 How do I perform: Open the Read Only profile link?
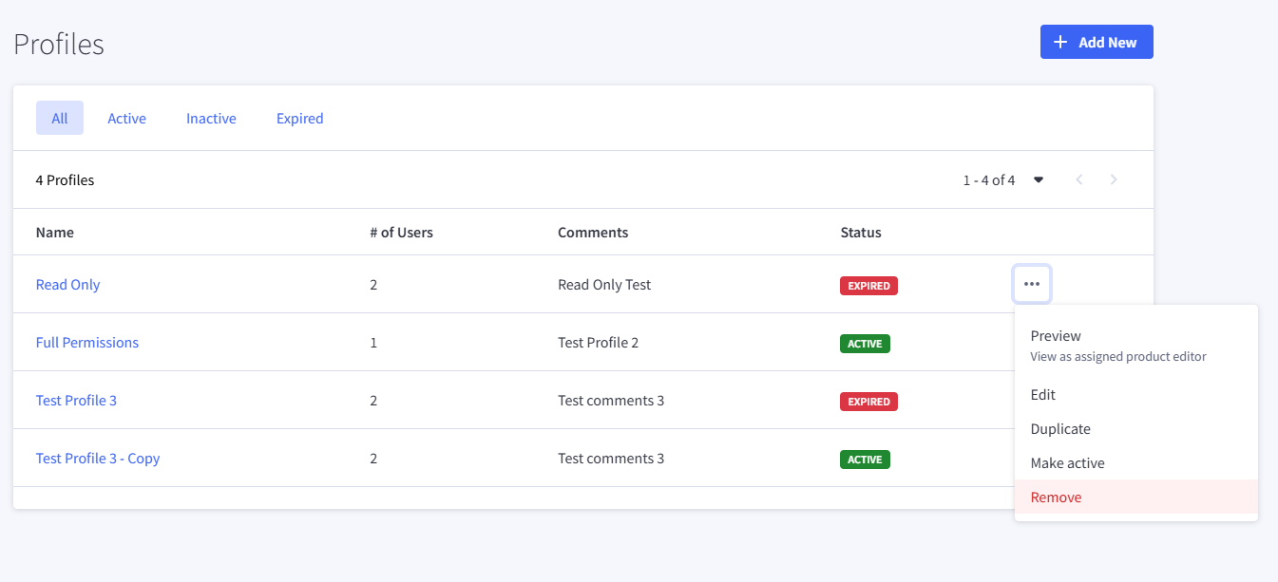pyautogui.click(x=67, y=284)
